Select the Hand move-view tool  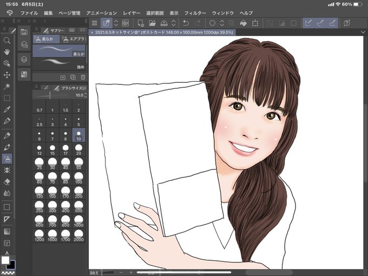pos(7,52)
